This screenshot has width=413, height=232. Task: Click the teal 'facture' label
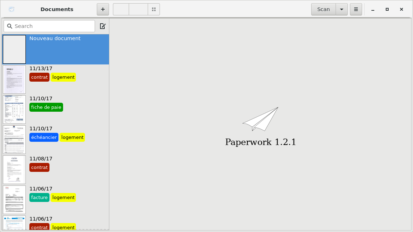coord(39,198)
